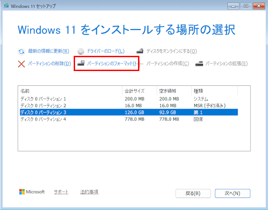Image resolution: width=268 pixels, height=210 pixels.
Task: Click the Windows setup title bar icon
Action: coord(7,6)
